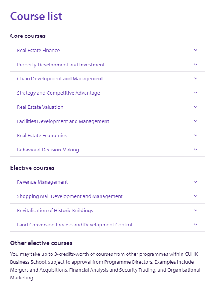The height and width of the screenshot is (294, 216).
Task: Open Land Conversion Process and Development Control
Action: pos(74,225)
